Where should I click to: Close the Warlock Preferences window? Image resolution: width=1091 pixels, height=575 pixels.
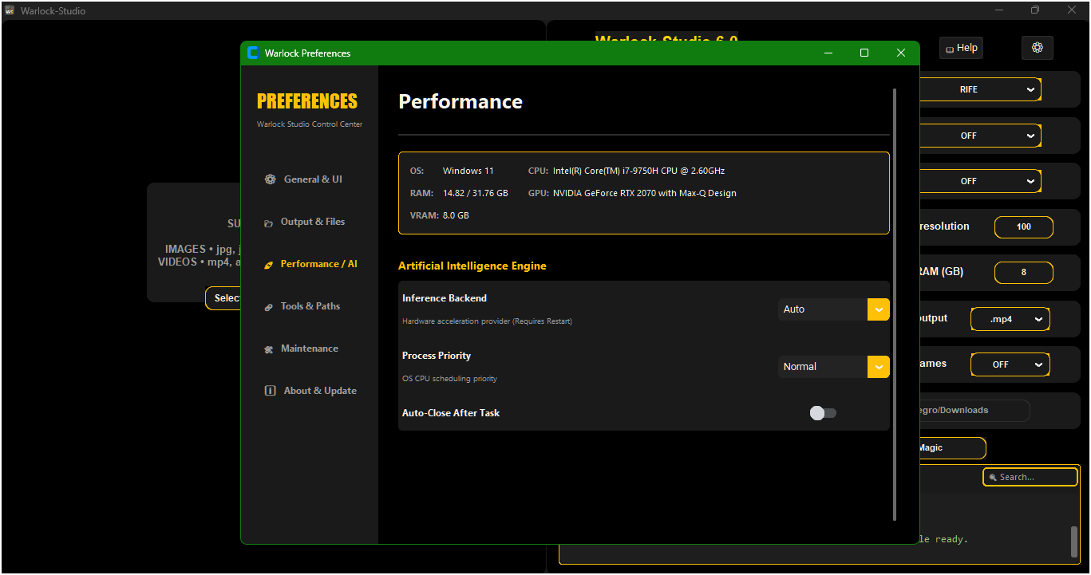tap(901, 53)
